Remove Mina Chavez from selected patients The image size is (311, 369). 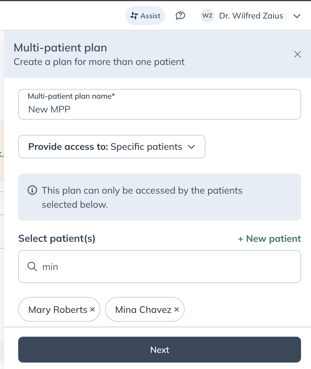click(177, 309)
